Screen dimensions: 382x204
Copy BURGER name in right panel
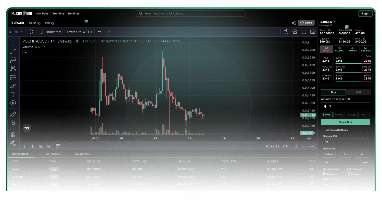[x=334, y=21]
